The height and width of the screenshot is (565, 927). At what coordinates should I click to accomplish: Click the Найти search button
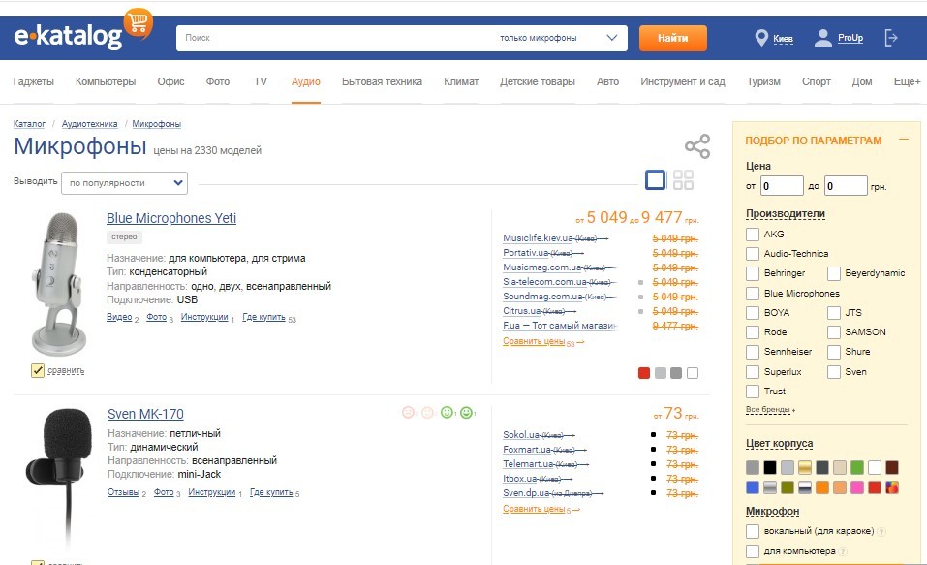(673, 38)
